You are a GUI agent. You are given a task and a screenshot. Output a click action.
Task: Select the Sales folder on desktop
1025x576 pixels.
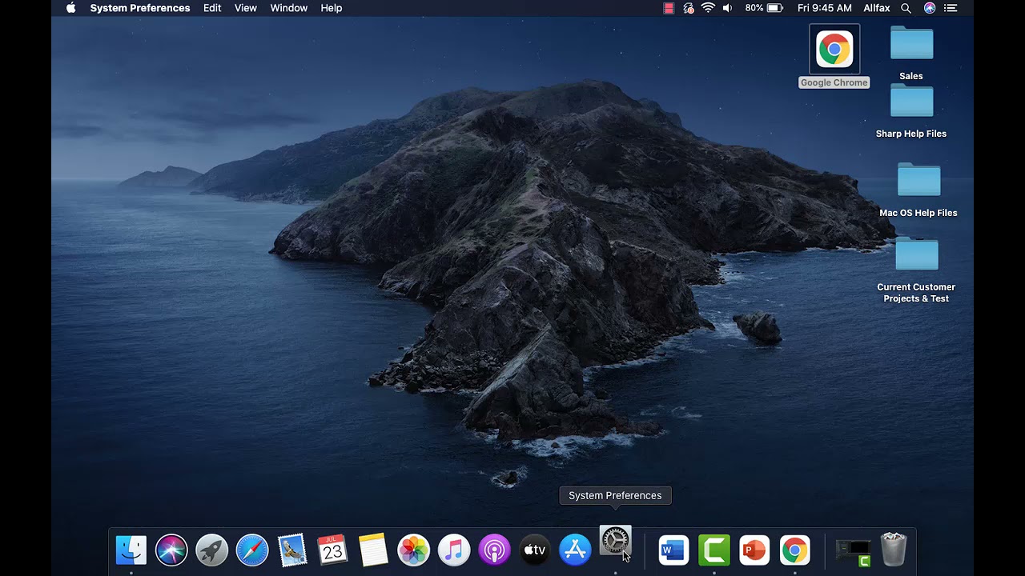(911, 44)
